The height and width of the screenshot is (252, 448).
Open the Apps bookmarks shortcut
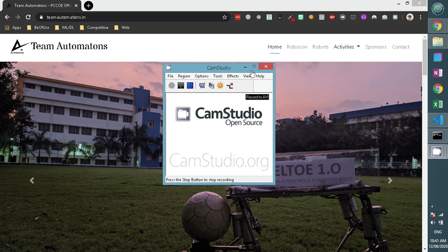click(x=13, y=27)
